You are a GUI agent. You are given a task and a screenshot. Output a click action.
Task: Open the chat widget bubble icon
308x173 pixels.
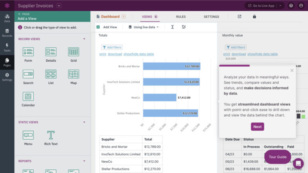pos(299,163)
